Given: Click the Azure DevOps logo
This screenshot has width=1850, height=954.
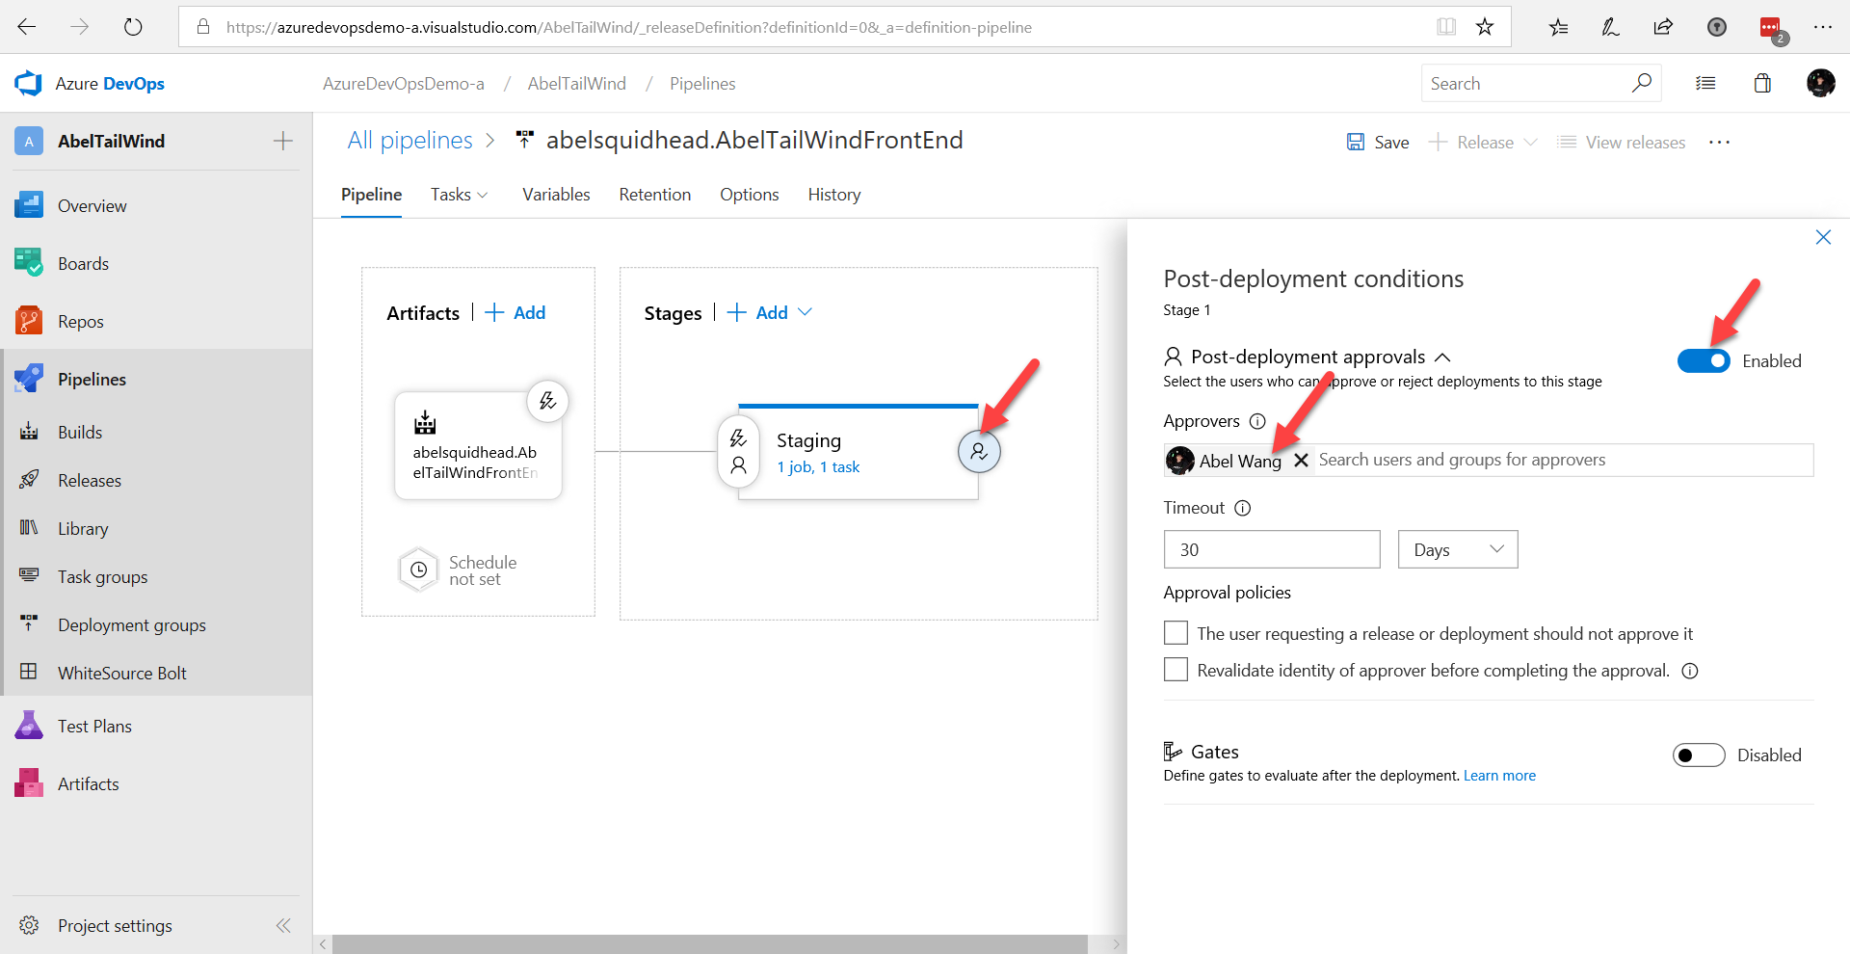Looking at the screenshot, I should pyautogui.click(x=28, y=84).
